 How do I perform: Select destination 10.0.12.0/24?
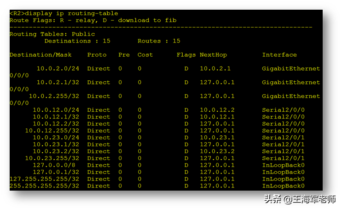(x=56, y=110)
